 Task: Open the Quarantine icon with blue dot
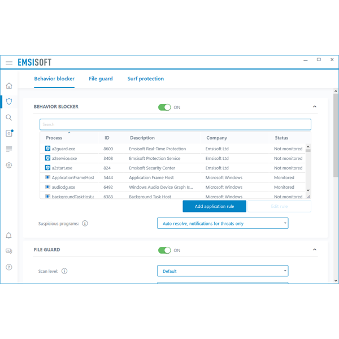(9, 133)
